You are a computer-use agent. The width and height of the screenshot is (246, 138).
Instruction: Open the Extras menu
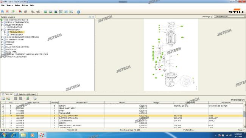[x=25, y=5]
